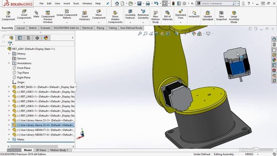Viewport: 277px width, 156px height.
Task: Open the Window menu
Action: point(87,3)
